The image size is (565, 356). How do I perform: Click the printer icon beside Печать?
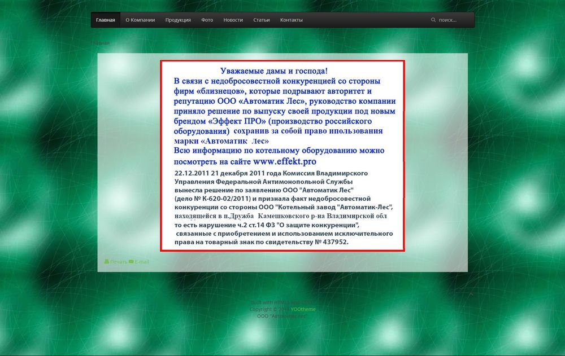click(x=107, y=261)
